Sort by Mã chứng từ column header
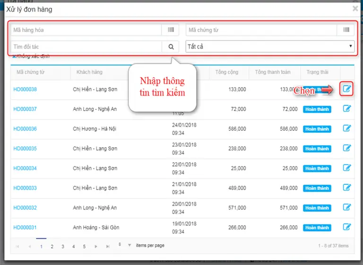 pos(30,72)
